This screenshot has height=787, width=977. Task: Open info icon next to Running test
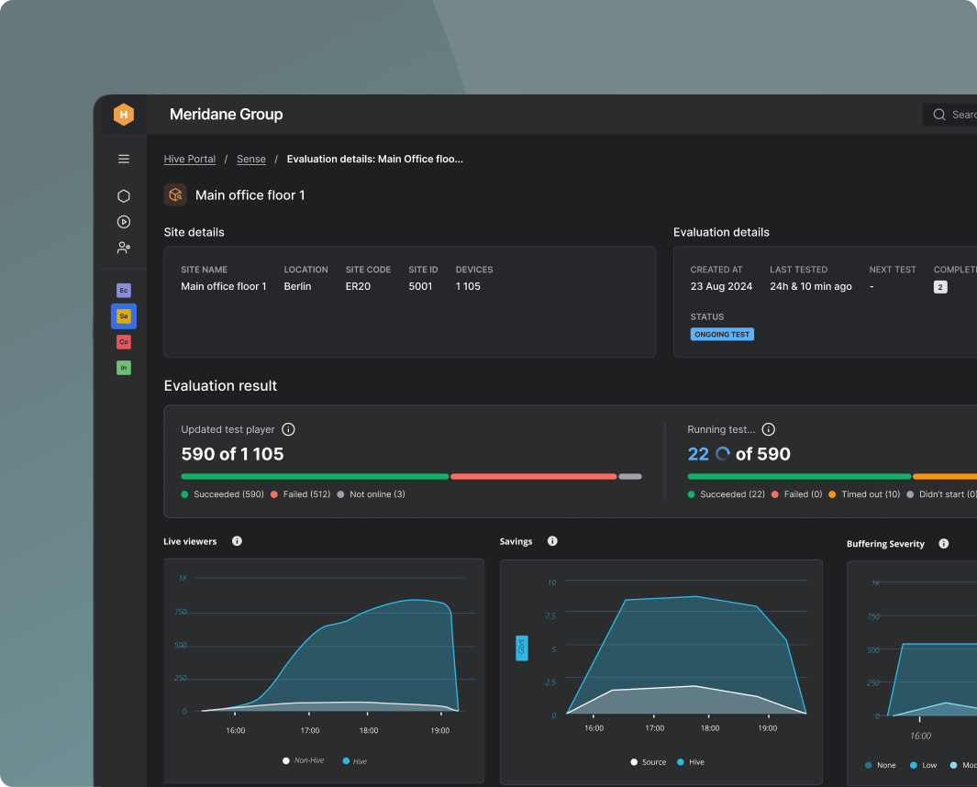[x=768, y=429]
